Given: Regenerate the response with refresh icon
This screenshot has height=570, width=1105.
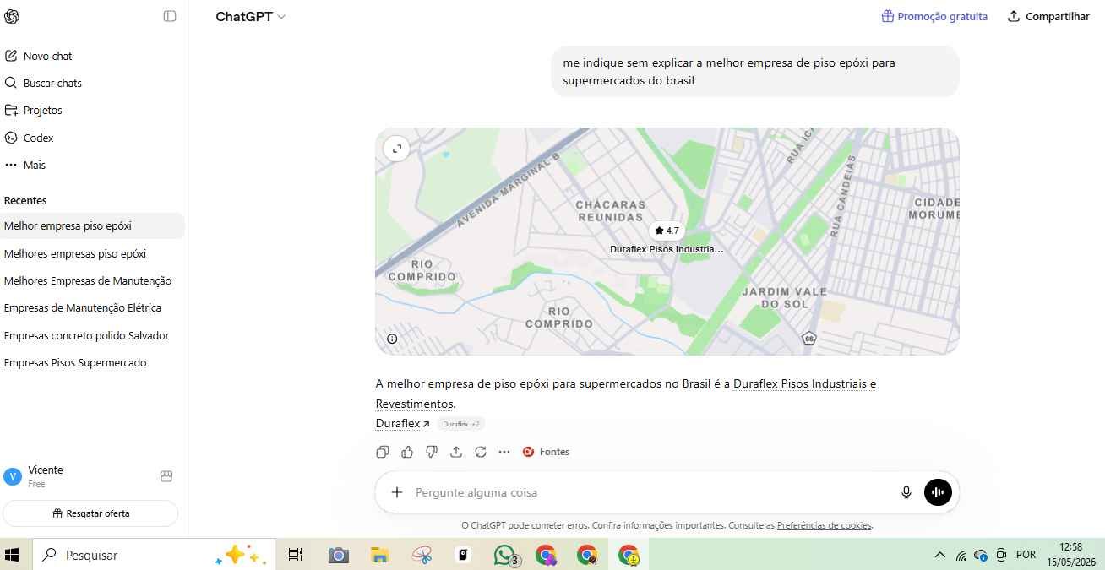Looking at the screenshot, I should (x=481, y=452).
